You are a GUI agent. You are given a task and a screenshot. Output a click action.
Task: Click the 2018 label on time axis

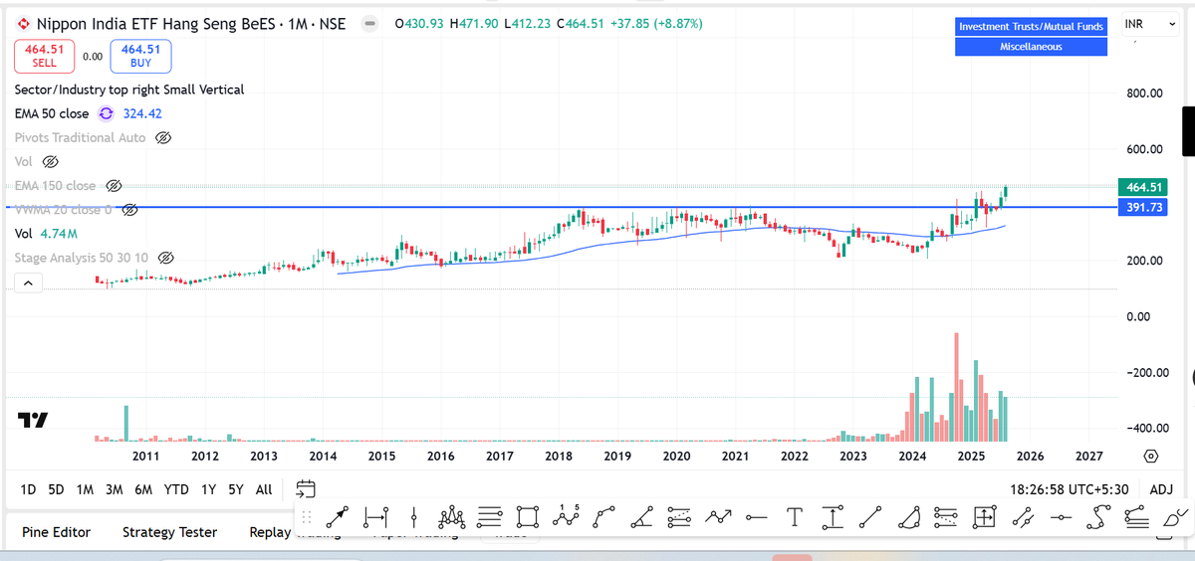[x=559, y=456]
